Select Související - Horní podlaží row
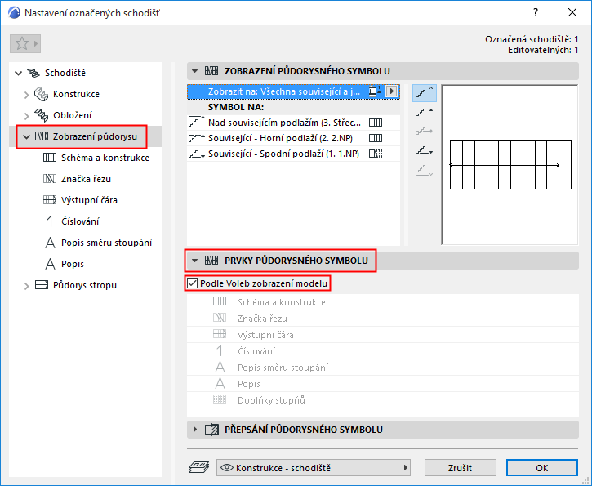Screen dimensions: 592x486 (293, 138)
